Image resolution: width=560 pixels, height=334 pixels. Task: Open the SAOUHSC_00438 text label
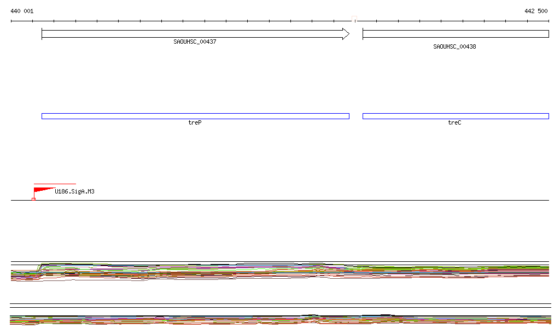coord(454,47)
